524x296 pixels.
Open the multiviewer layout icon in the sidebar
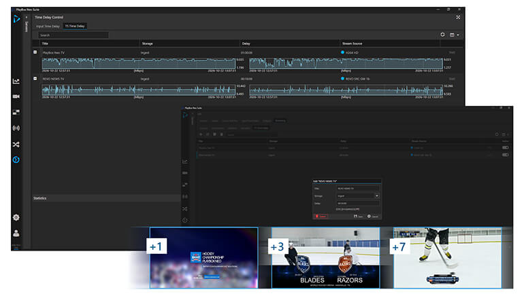16,112
